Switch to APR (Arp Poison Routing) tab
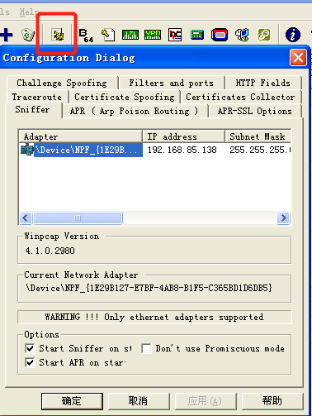The width and height of the screenshot is (312, 416). click(x=135, y=111)
